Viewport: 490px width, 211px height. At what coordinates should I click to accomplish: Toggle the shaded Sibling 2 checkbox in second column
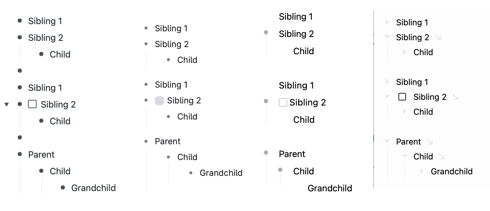coord(159,101)
